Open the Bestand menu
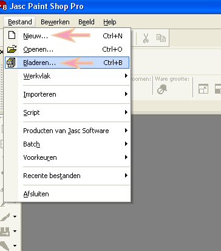The width and height of the screenshot is (221, 251). (x=20, y=22)
